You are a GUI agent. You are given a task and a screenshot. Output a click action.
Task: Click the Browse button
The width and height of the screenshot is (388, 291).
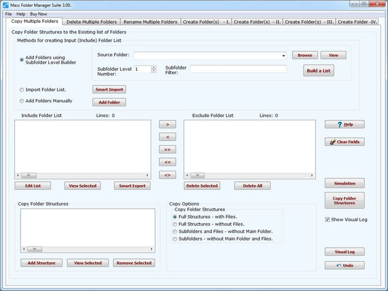[305, 55]
